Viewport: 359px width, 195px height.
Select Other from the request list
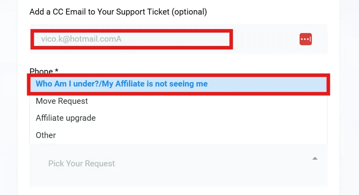click(x=179, y=135)
